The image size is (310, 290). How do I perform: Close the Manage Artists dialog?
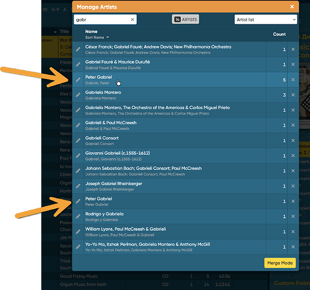tap(292, 7)
